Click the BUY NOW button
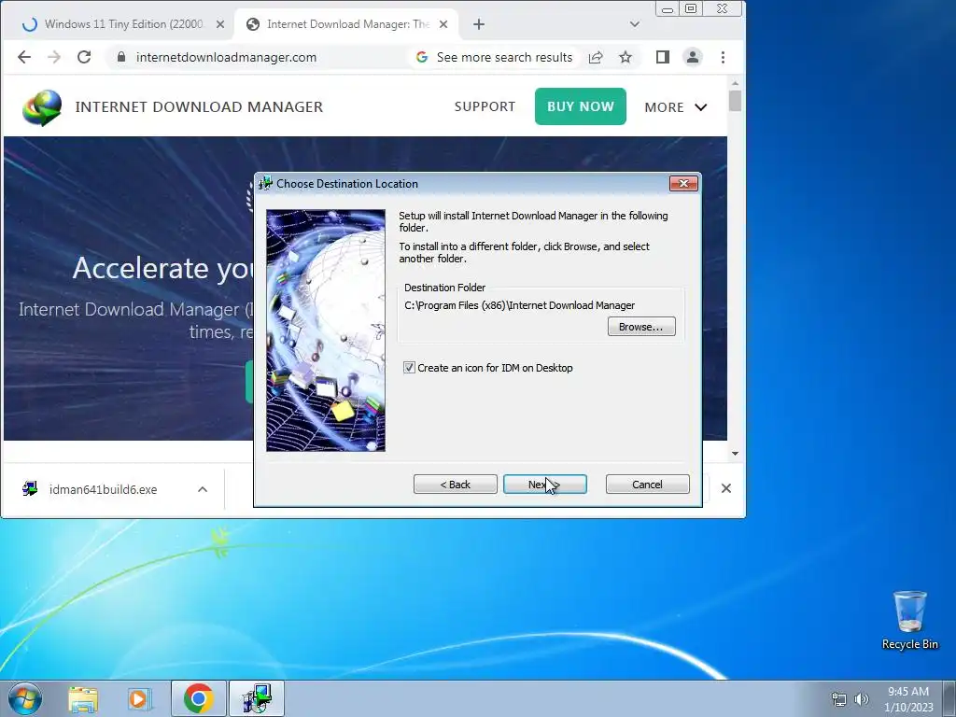 [x=580, y=106]
